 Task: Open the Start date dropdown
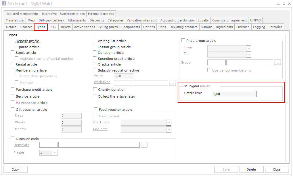tap(169, 122)
